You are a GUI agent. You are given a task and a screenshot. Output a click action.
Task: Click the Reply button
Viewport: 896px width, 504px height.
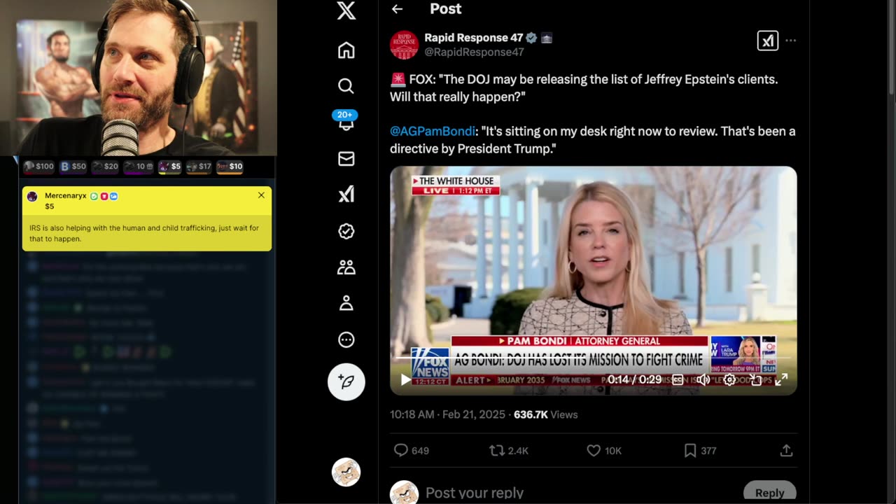[x=769, y=493]
